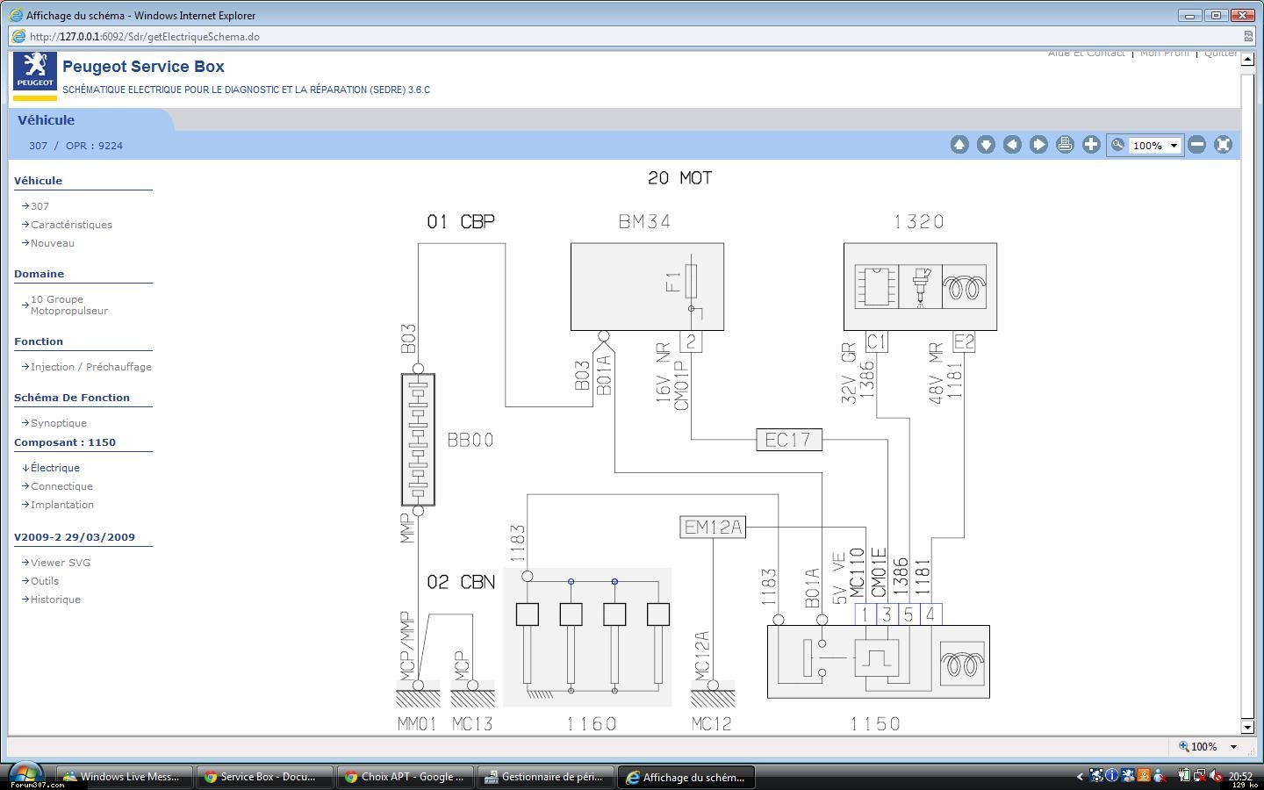Click the pan down arrow icon

tap(986, 145)
